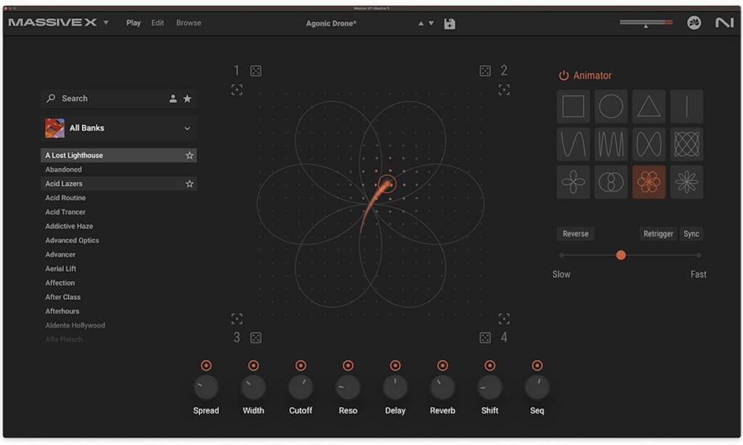Switch to the Edit view

[x=157, y=22]
